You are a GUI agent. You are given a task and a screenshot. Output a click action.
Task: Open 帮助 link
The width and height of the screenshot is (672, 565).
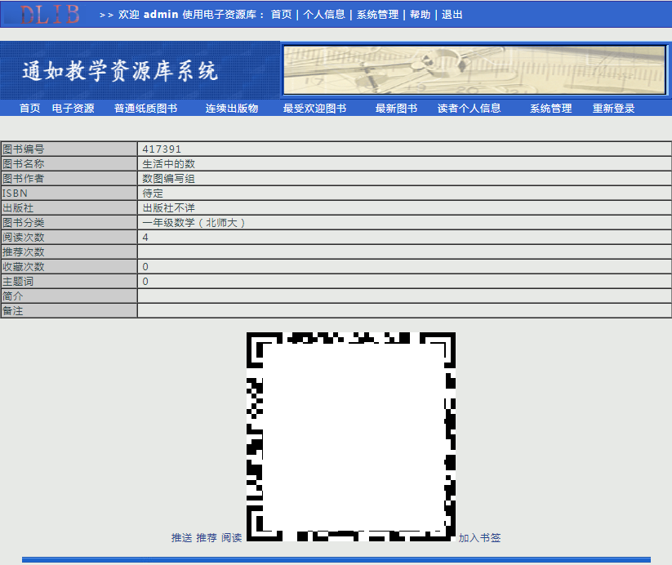click(420, 15)
